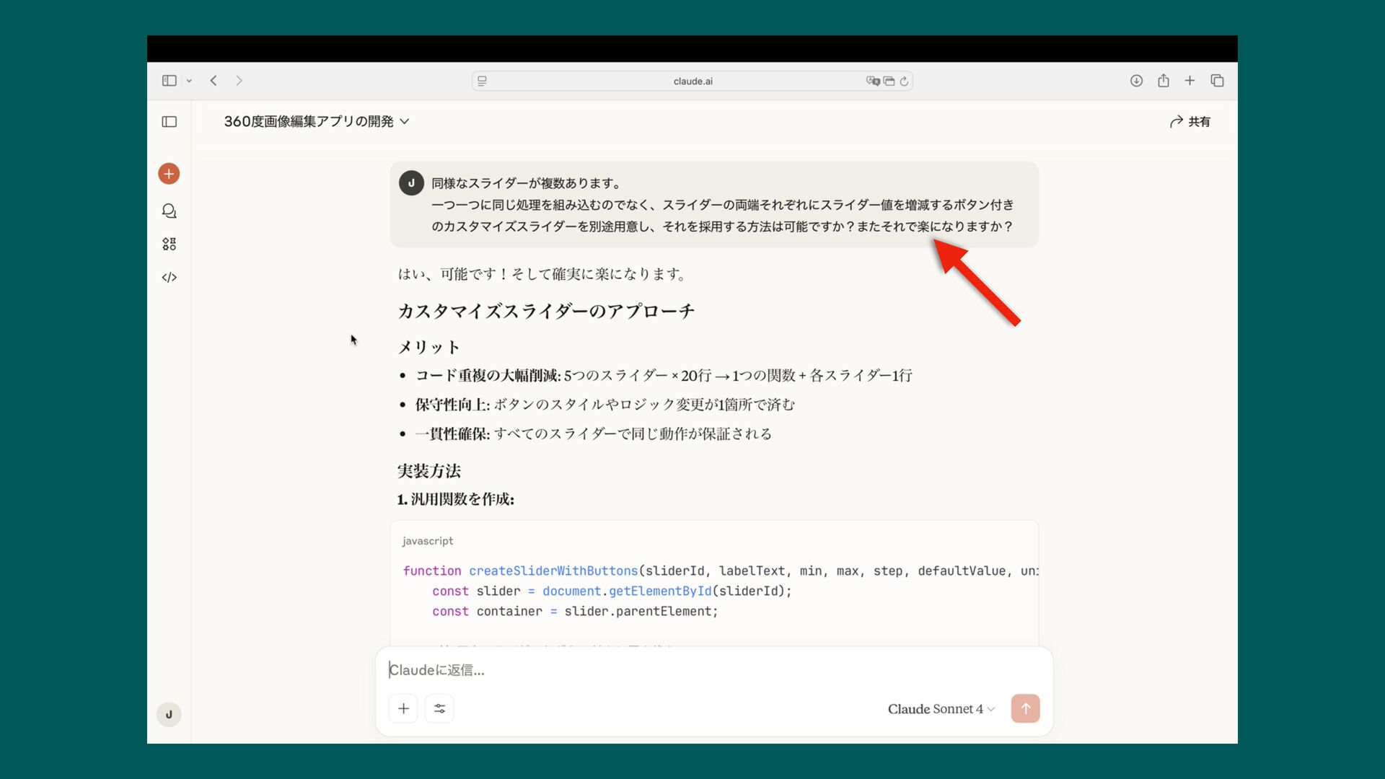This screenshot has height=779, width=1385.
Task: Go forward to next page
Action: (239, 81)
